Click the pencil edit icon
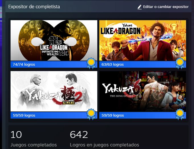This screenshot has height=149, width=194. (x=140, y=7)
